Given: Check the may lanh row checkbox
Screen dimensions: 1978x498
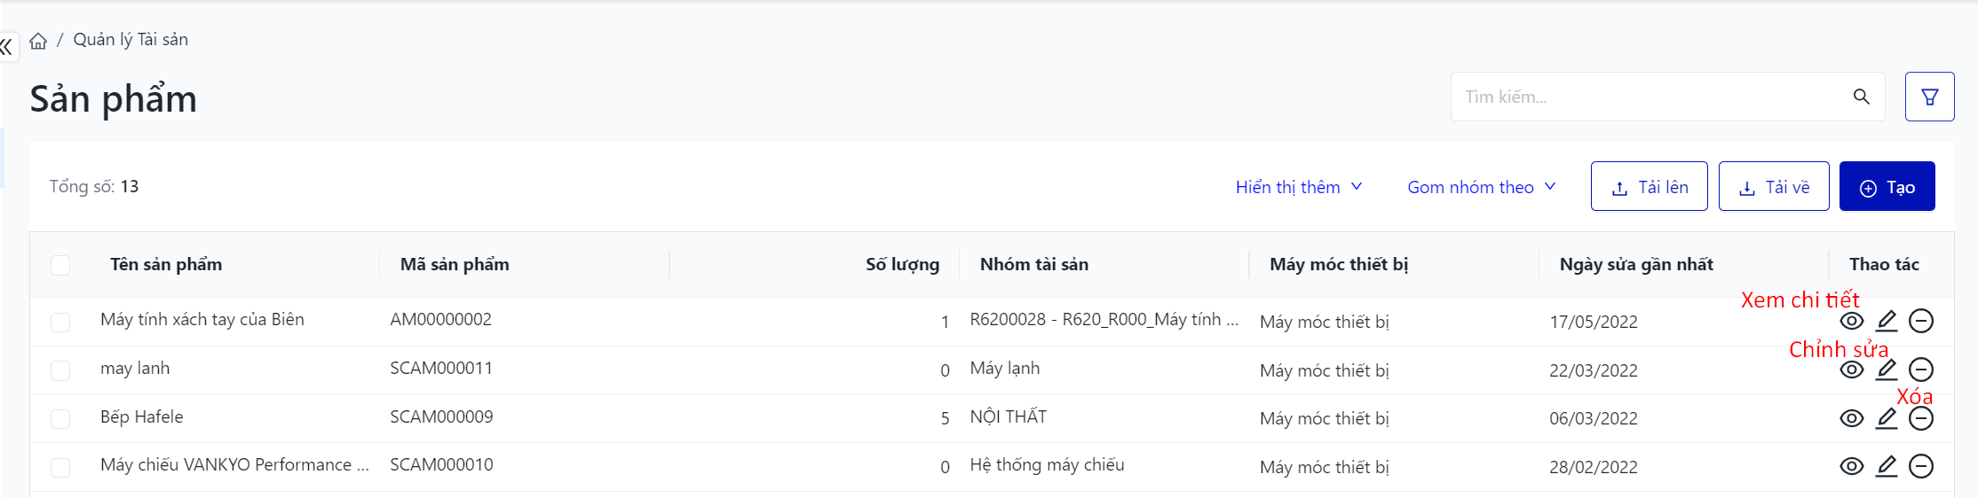Looking at the screenshot, I should [x=60, y=370].
